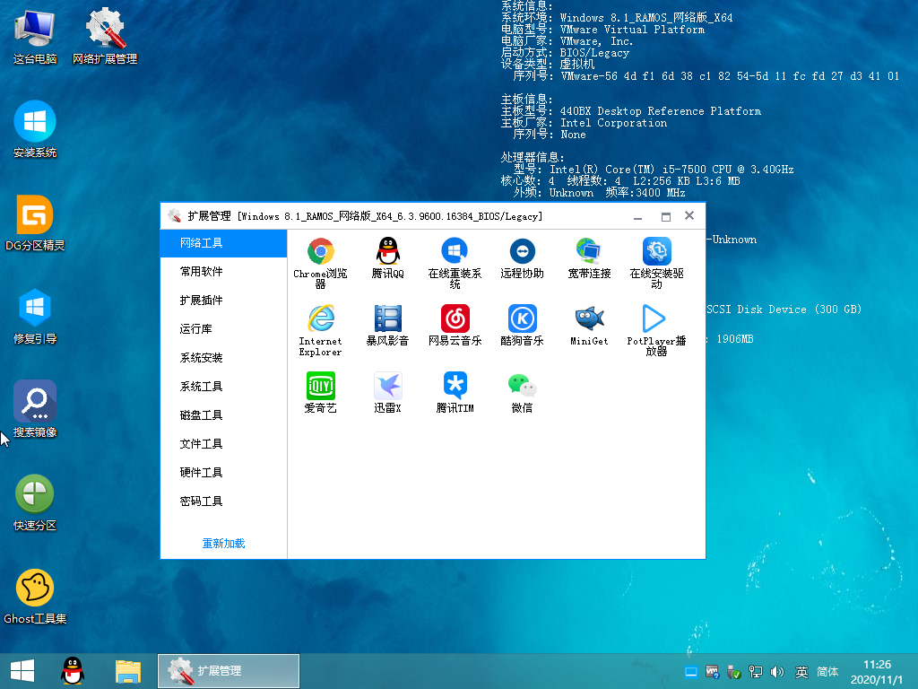Viewport: 918px width, 689px height.
Task: Open the MiniGet downloader
Action: pos(590,325)
